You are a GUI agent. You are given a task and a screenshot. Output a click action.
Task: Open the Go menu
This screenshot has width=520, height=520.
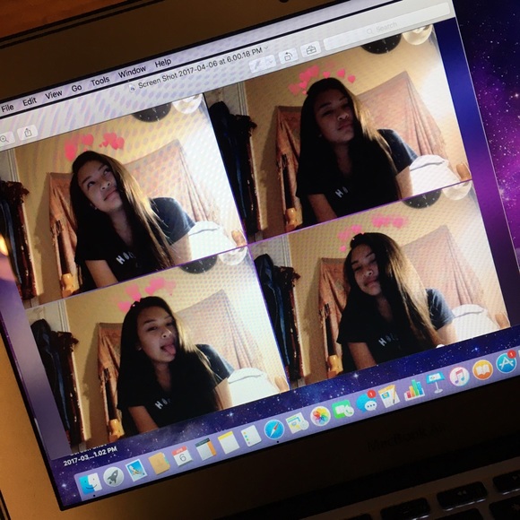tap(76, 88)
